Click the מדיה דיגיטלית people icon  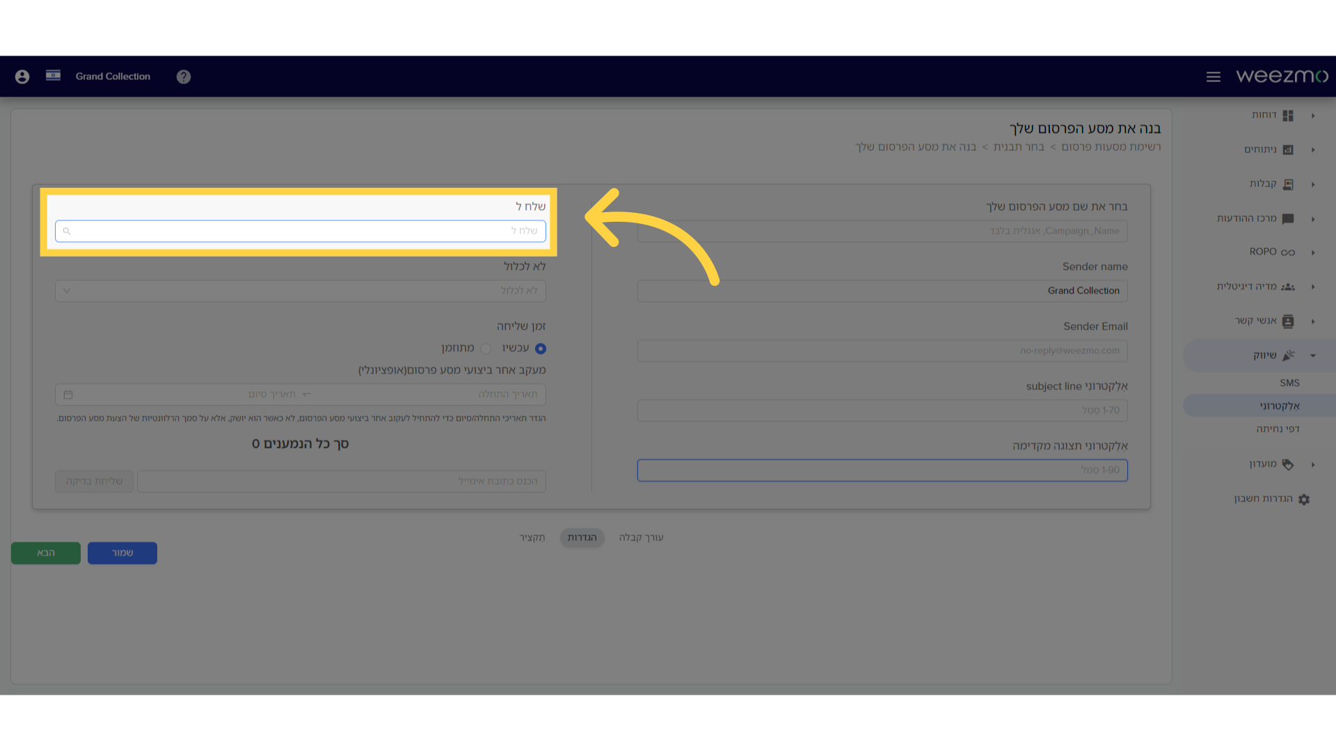tap(1288, 286)
